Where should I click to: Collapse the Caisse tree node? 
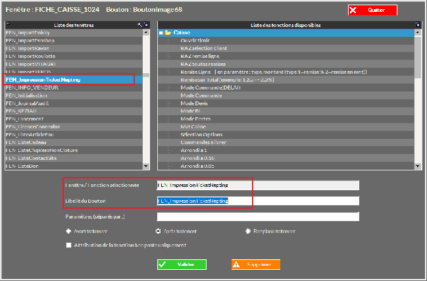161,32
